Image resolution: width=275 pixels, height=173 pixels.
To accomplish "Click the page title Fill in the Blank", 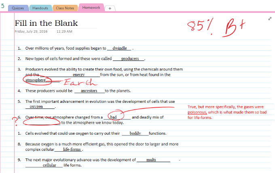I will pyautogui.click(x=46, y=23).
